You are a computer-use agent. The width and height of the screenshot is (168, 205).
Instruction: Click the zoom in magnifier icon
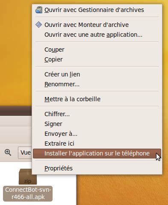point(8,152)
